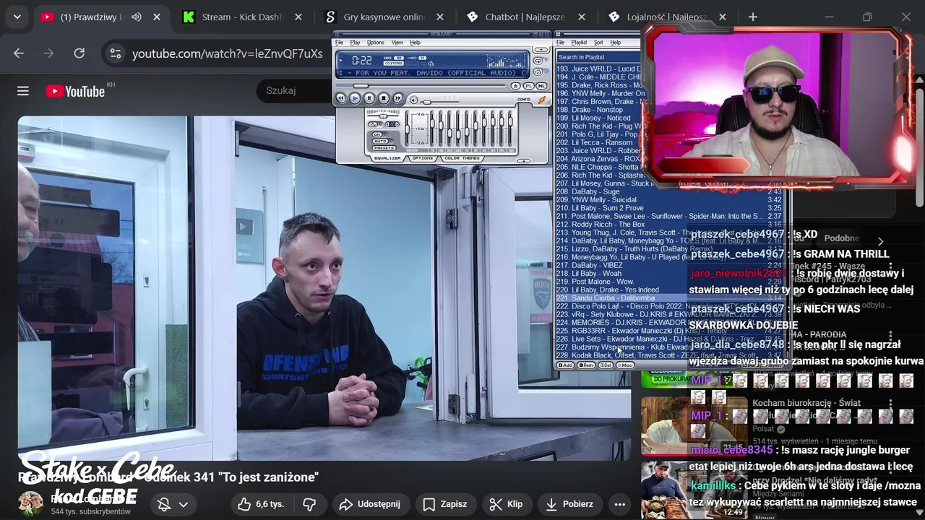Click playlist Add button
925x520 pixels.
click(565, 365)
